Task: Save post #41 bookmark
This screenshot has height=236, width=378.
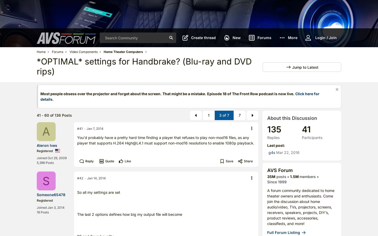Action: tap(227, 161)
